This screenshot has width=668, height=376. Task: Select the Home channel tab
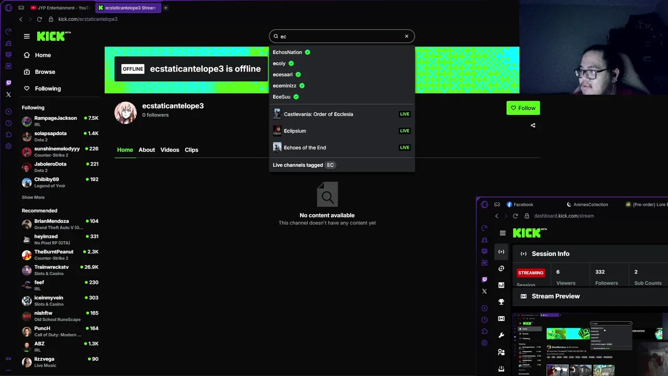point(125,150)
